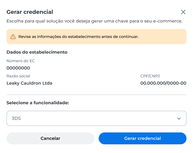Click the blue Gerar credencial button
Viewport: 193px width, 153px height.
(x=143, y=138)
